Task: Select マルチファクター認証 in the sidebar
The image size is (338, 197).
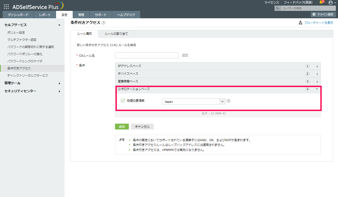Action: pos(22,40)
